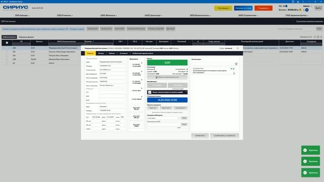Open the (400) Транспорт menu
The width and height of the screenshot is (324, 182).
point(153,15)
